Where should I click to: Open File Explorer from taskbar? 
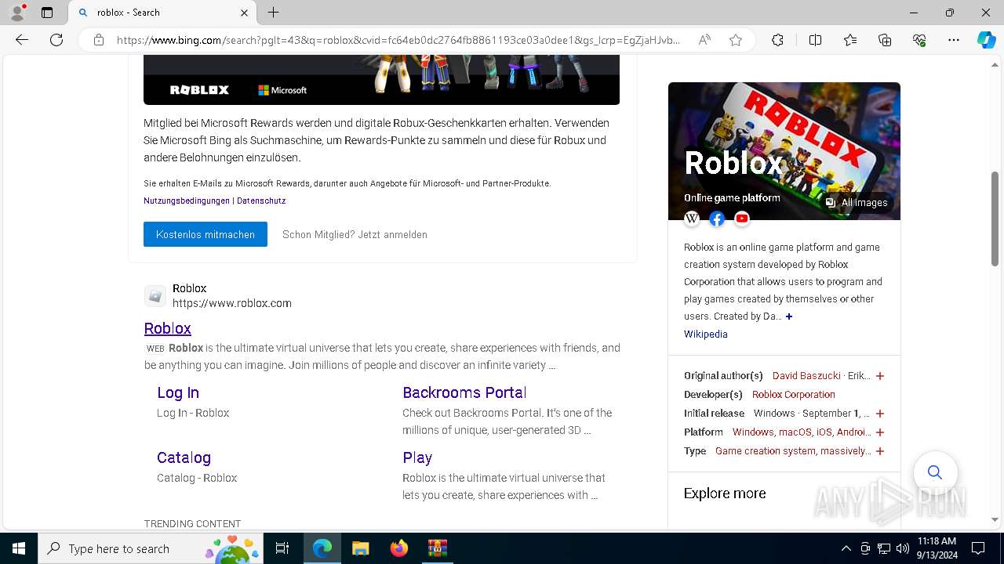(360, 548)
